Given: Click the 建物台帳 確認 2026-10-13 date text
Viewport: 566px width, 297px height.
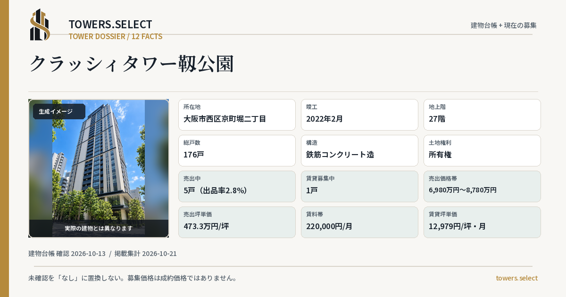Looking at the screenshot, I should [67, 254].
